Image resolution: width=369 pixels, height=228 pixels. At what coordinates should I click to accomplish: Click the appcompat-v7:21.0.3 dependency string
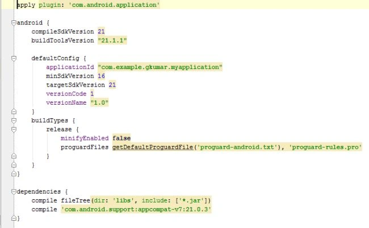[x=136, y=209]
